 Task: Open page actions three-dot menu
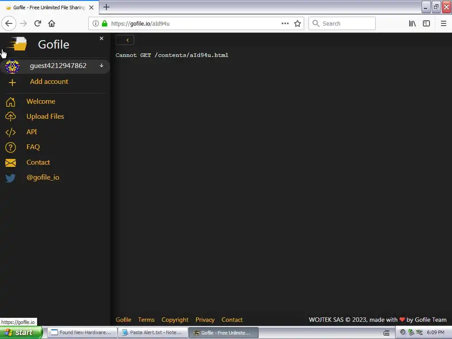[x=285, y=24]
